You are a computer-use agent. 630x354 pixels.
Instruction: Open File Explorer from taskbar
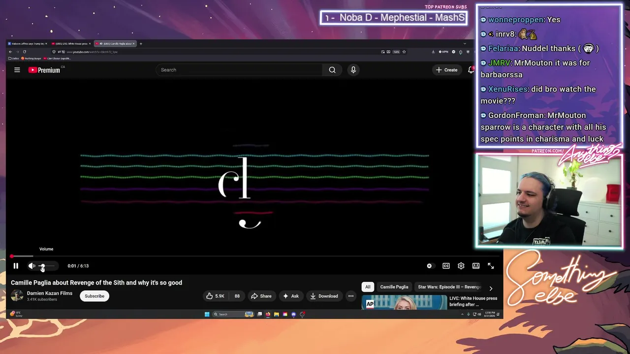(x=277, y=314)
